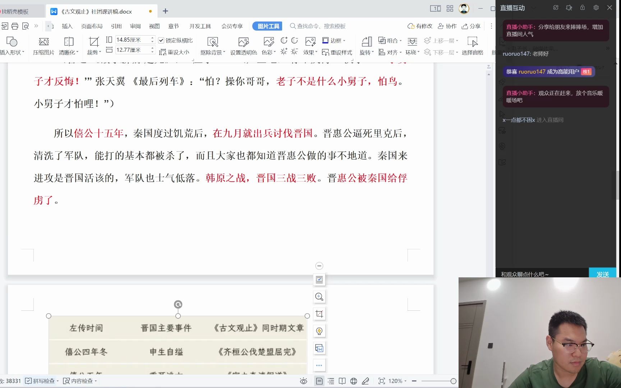Open the 插入形状 dropdown

(x=12, y=52)
